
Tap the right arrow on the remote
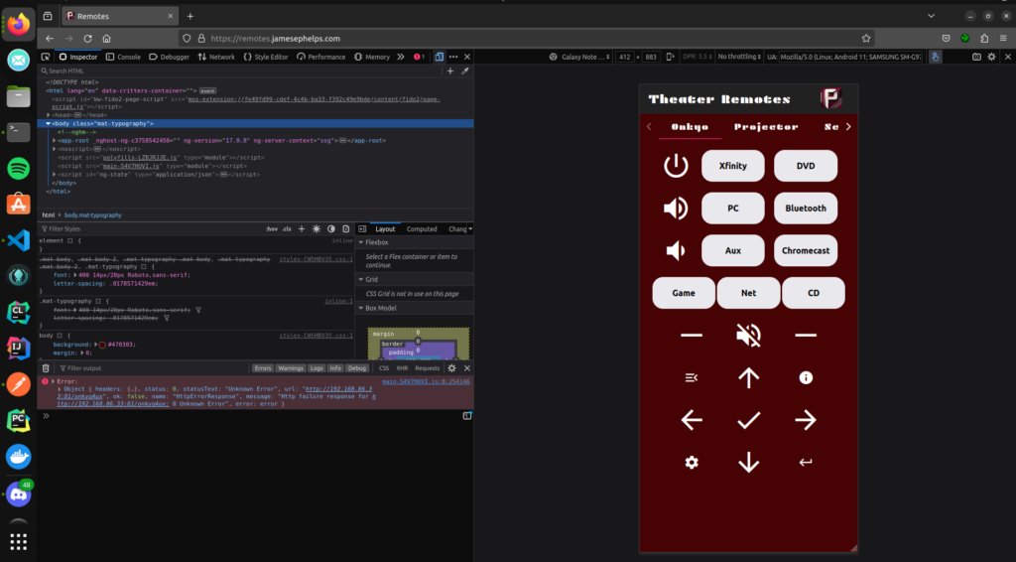click(x=806, y=420)
